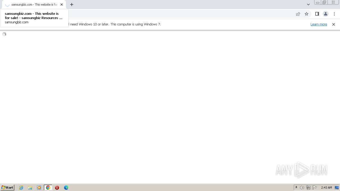Click samsungbiz.com in the tab tooltip
Image resolution: width=340 pixels, height=191 pixels.
click(16, 22)
